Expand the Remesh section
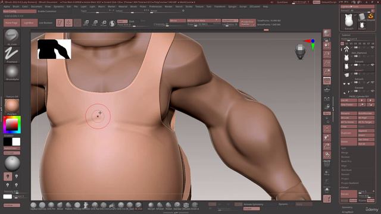The image size is (381, 214). coord(345,174)
